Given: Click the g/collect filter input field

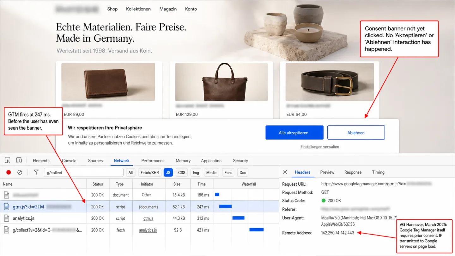Looking at the screenshot, I should tap(83, 172).
